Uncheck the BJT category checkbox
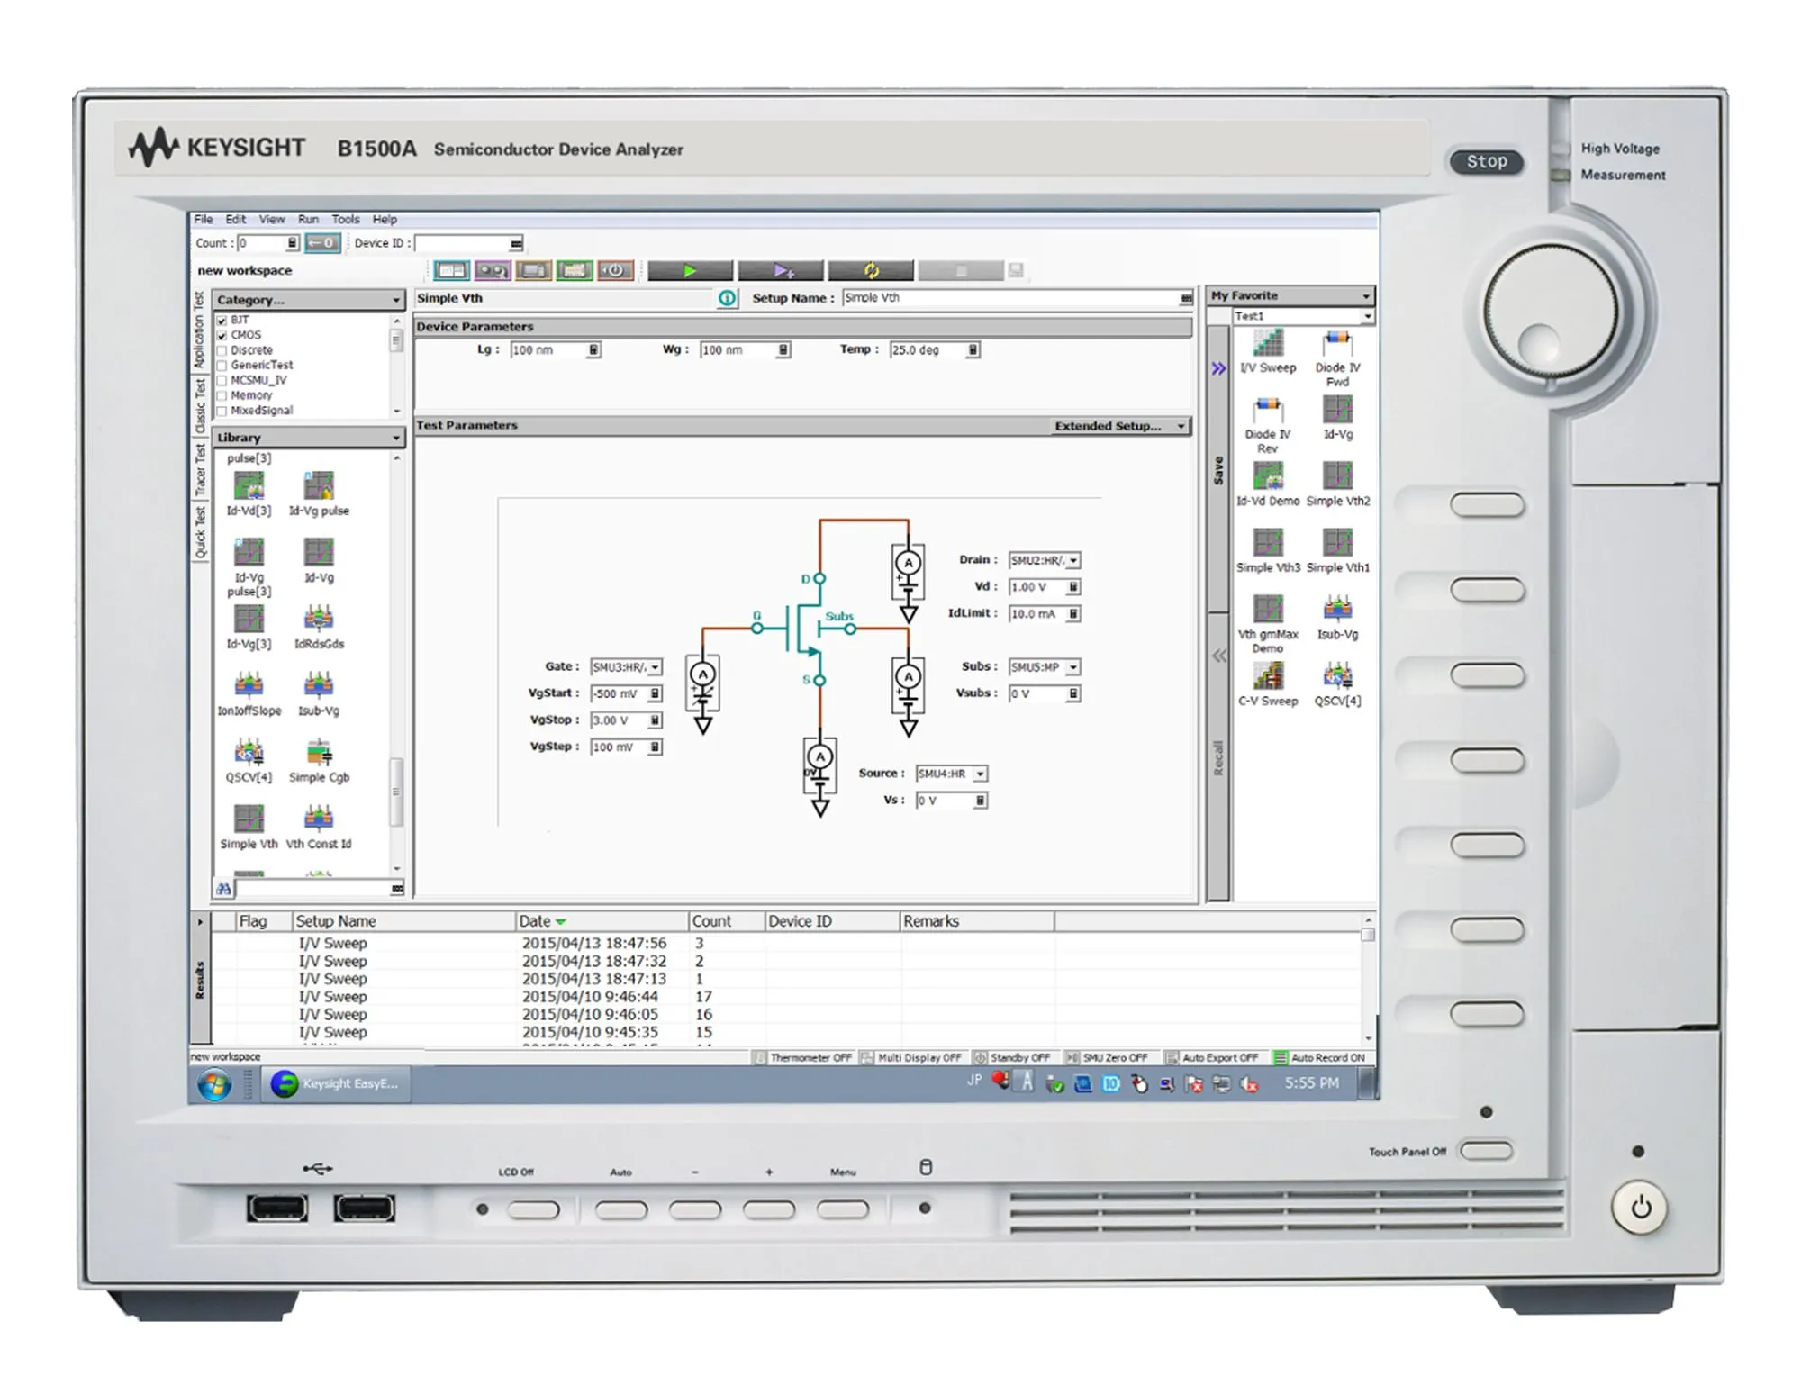This screenshot has width=1801, height=1385. [x=222, y=320]
